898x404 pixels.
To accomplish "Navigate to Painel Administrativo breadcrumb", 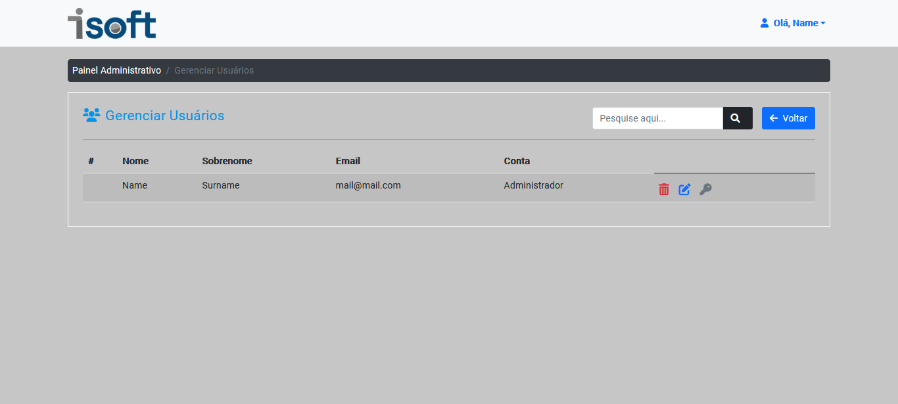I will coord(116,70).
